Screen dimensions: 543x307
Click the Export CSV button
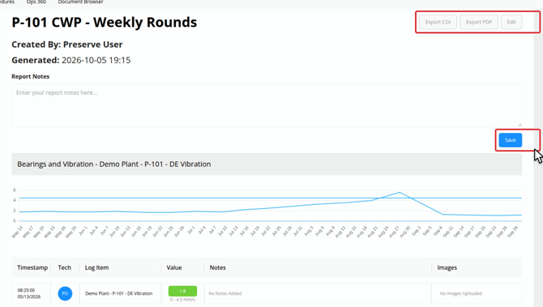tap(438, 22)
